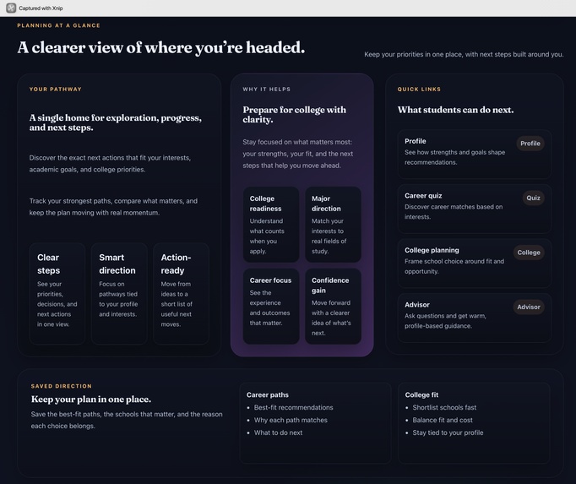Click 'Save the best-fit paths' description

(x=127, y=420)
